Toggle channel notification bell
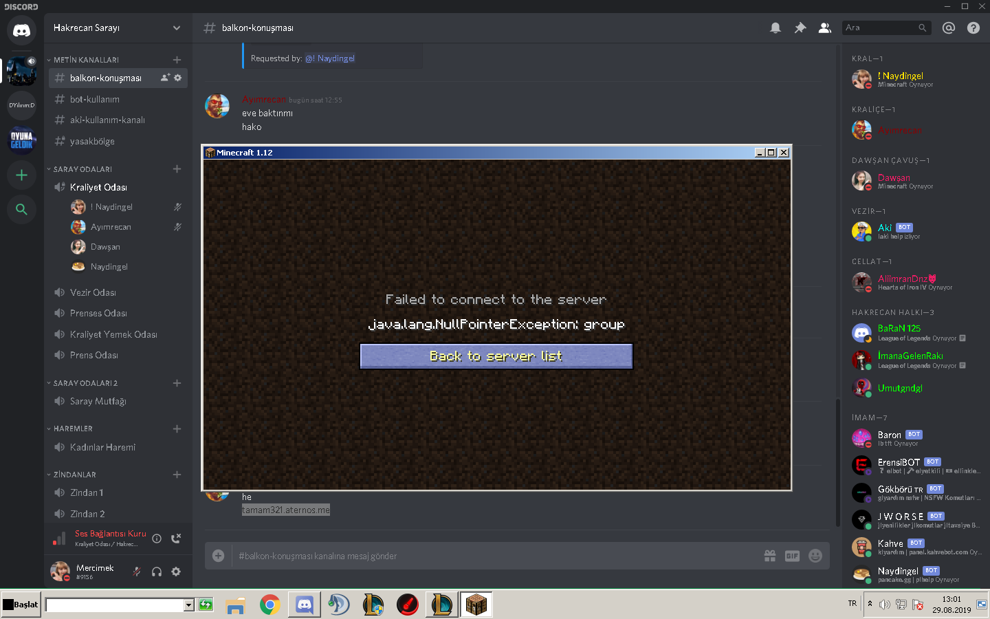Screen dimensions: 990x619 point(775,28)
